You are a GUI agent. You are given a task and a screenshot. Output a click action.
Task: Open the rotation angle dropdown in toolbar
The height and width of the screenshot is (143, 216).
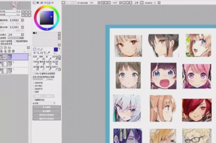120,3
